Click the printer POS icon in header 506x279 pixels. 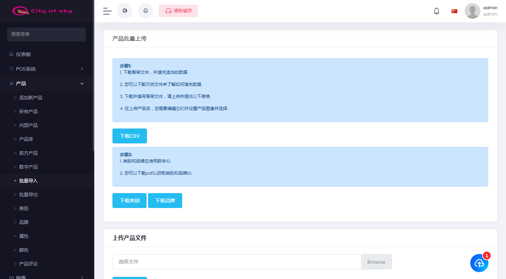point(146,11)
